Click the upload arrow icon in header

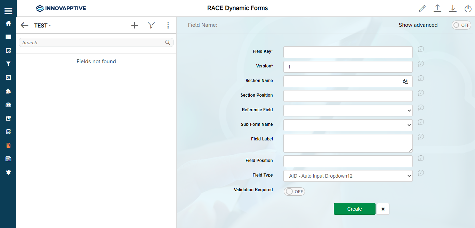pyautogui.click(x=437, y=9)
